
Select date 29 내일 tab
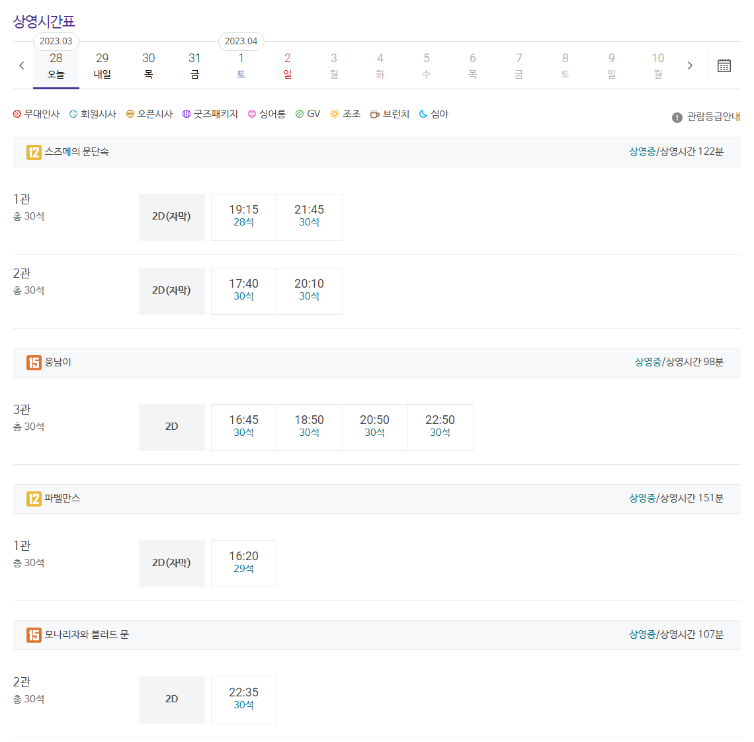tap(102, 65)
